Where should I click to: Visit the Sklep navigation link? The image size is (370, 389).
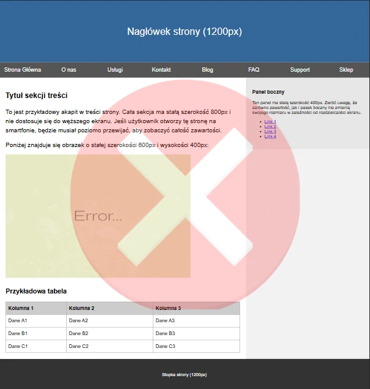346,70
